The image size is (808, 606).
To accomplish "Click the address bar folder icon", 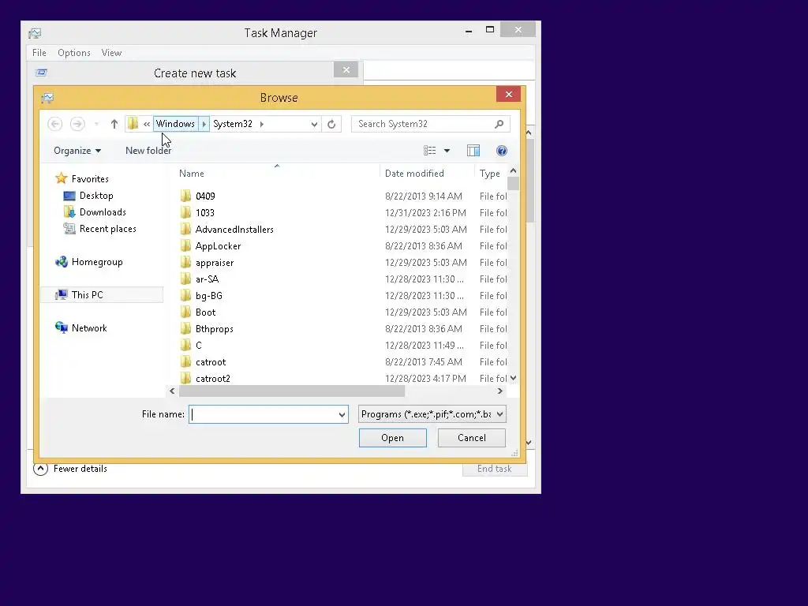I will [x=133, y=124].
